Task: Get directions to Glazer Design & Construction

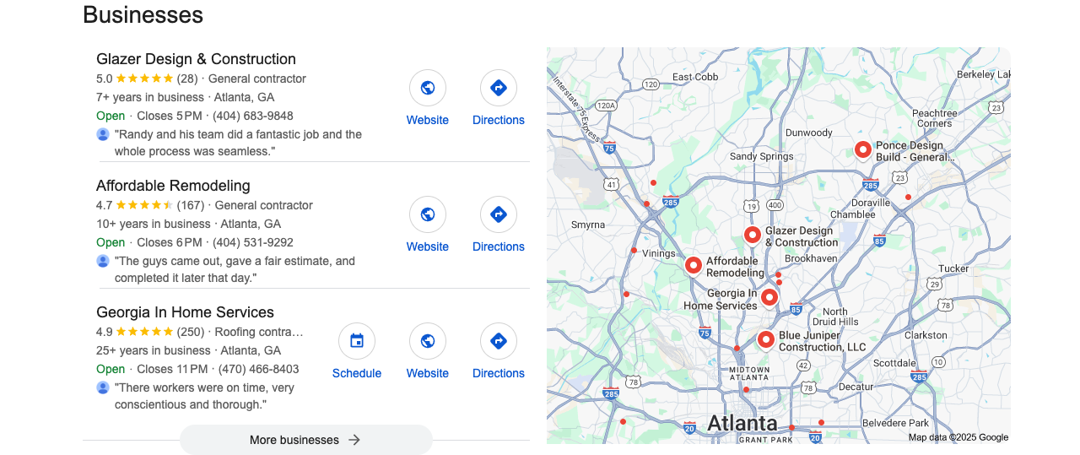Action: [x=499, y=88]
